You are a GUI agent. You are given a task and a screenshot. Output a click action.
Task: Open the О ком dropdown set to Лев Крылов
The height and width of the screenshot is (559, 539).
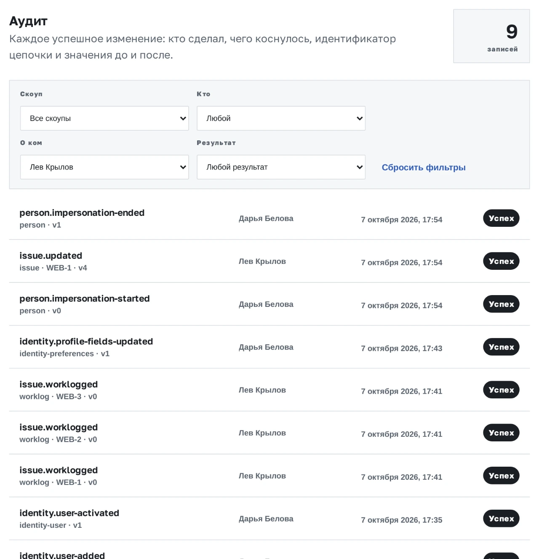(104, 167)
